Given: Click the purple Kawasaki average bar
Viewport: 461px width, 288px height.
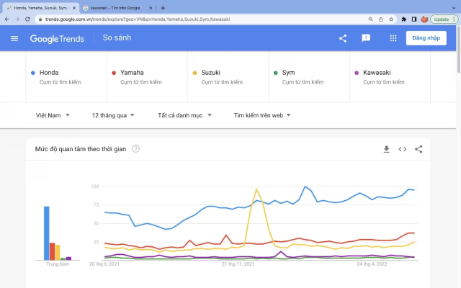Looking at the screenshot, I should pos(69,258).
